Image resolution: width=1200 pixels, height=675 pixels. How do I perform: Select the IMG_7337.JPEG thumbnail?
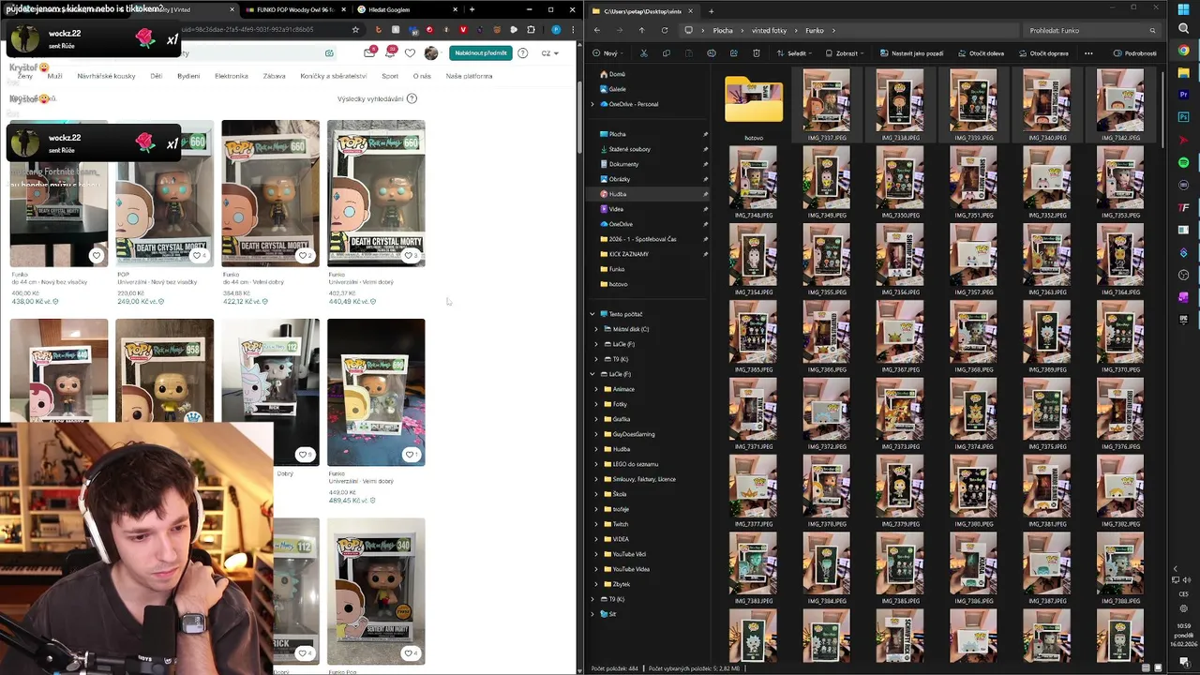tap(827, 105)
